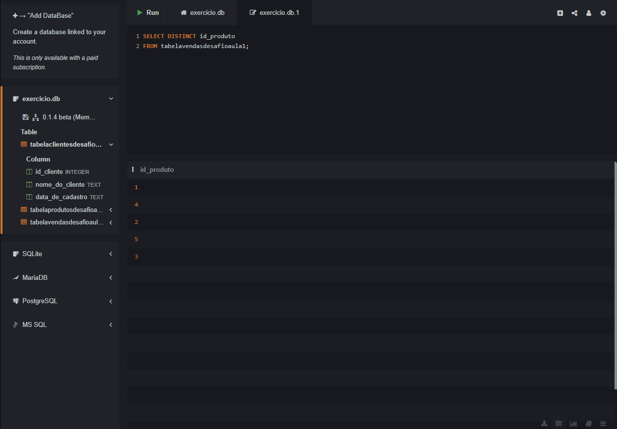Open the book documentation icon
This screenshot has height=429, width=617.
click(x=588, y=424)
